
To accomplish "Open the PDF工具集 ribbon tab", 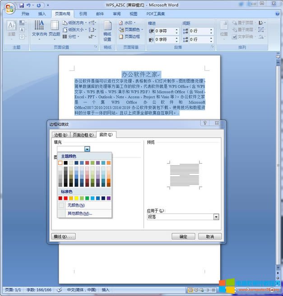I will (156, 14).
